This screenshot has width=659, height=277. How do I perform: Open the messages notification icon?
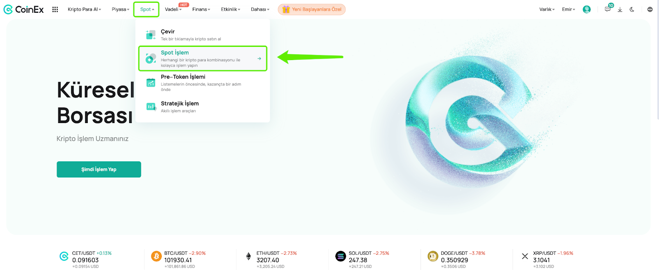tap(608, 9)
